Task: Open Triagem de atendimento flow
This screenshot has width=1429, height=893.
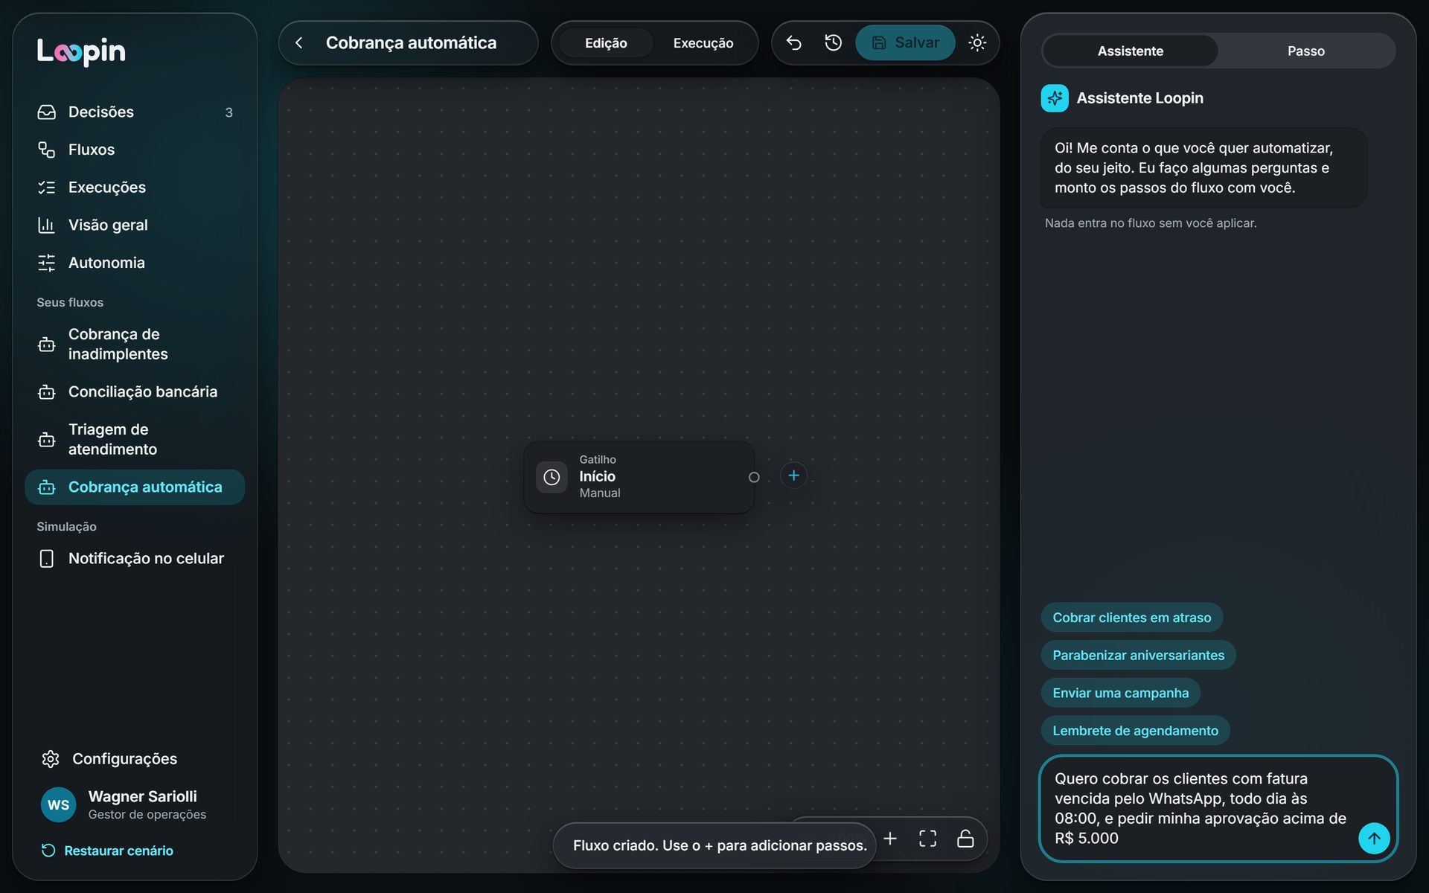Action: coord(135,440)
